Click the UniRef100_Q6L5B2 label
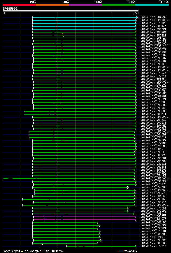The height and width of the screenshot is (253, 171). (x=153, y=135)
